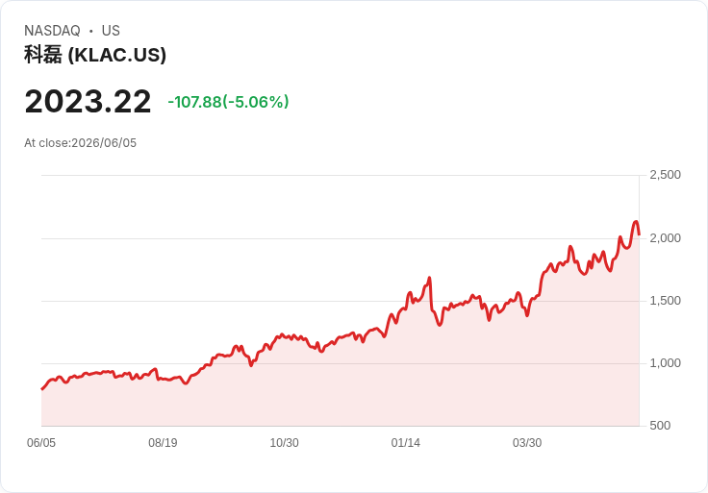Click the 01/14 date axis label
This screenshot has height=493, width=708.
(406, 443)
